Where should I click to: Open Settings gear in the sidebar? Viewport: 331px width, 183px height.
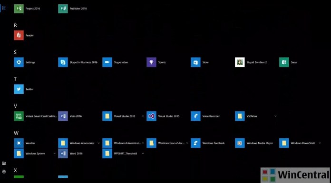click(4, 172)
